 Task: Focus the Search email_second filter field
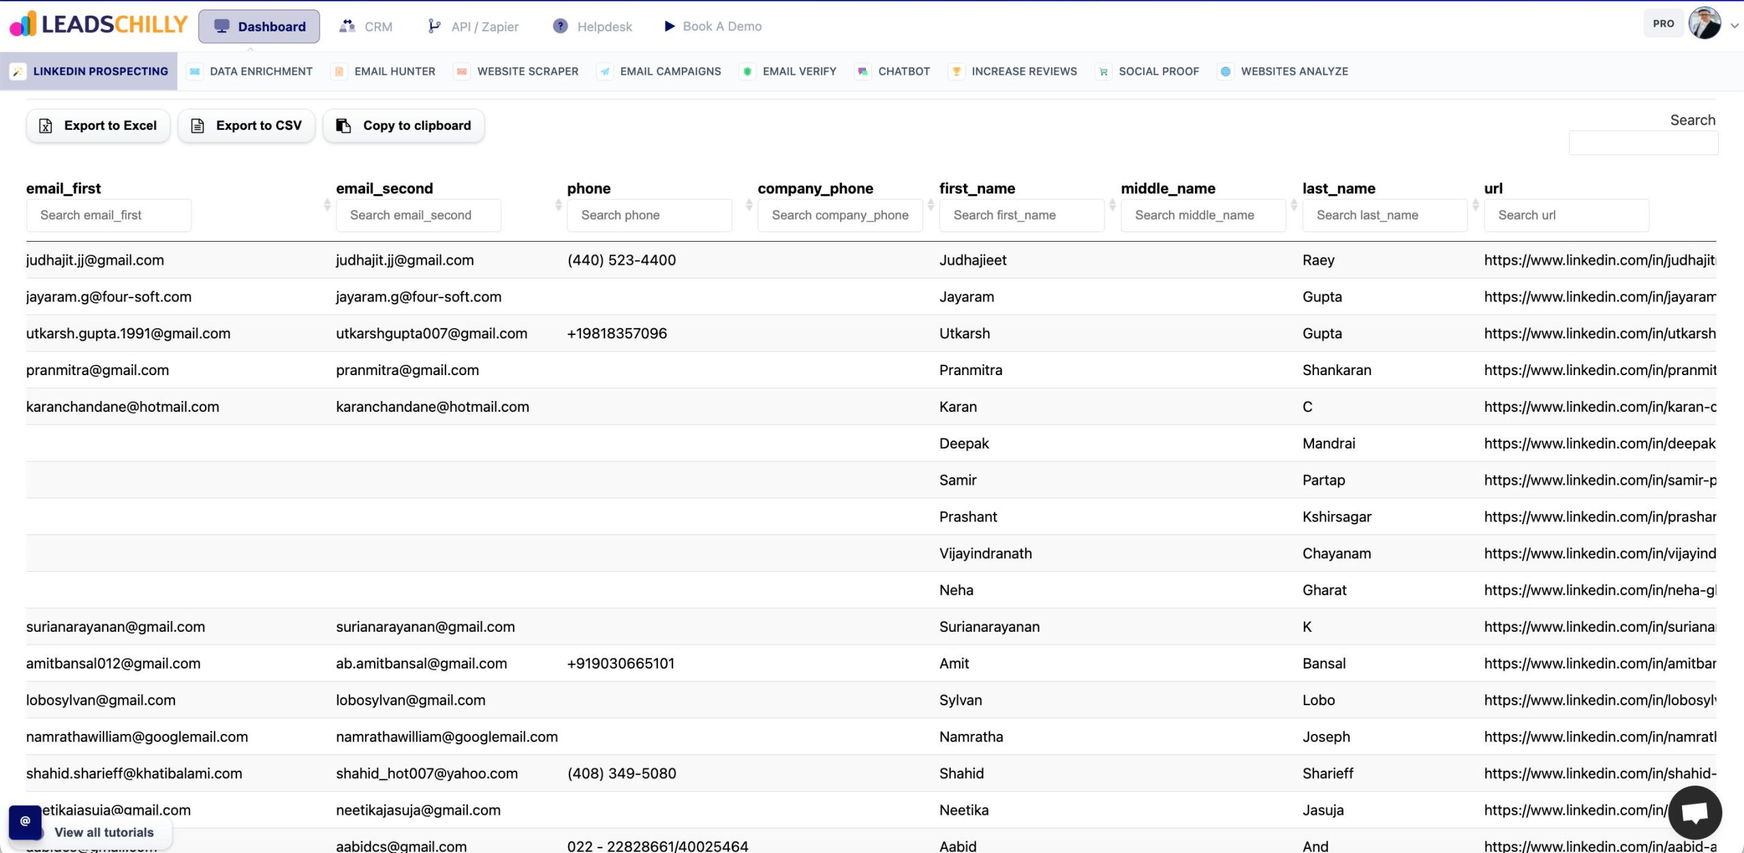[418, 215]
